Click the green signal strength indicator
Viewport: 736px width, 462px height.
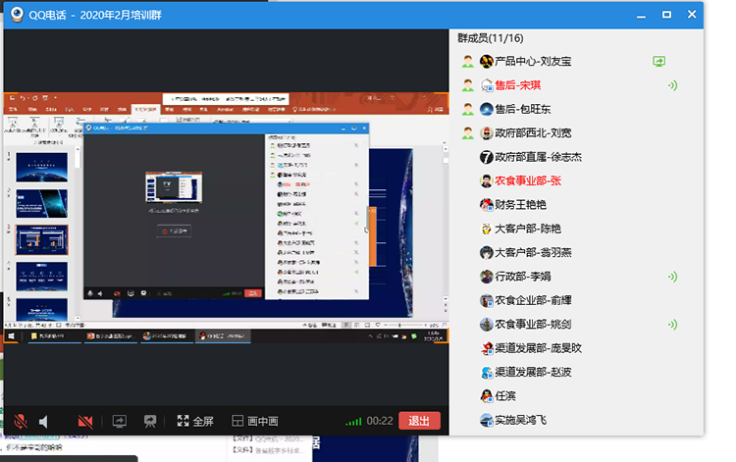pyautogui.click(x=353, y=421)
